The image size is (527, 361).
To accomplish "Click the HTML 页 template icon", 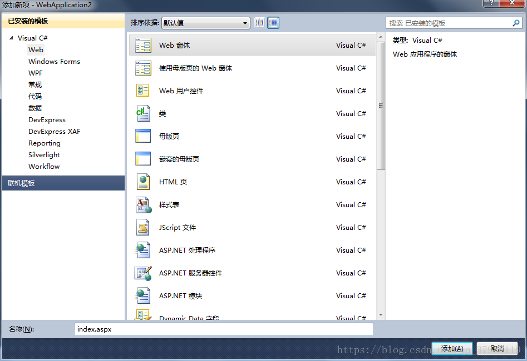I will tap(143, 182).
